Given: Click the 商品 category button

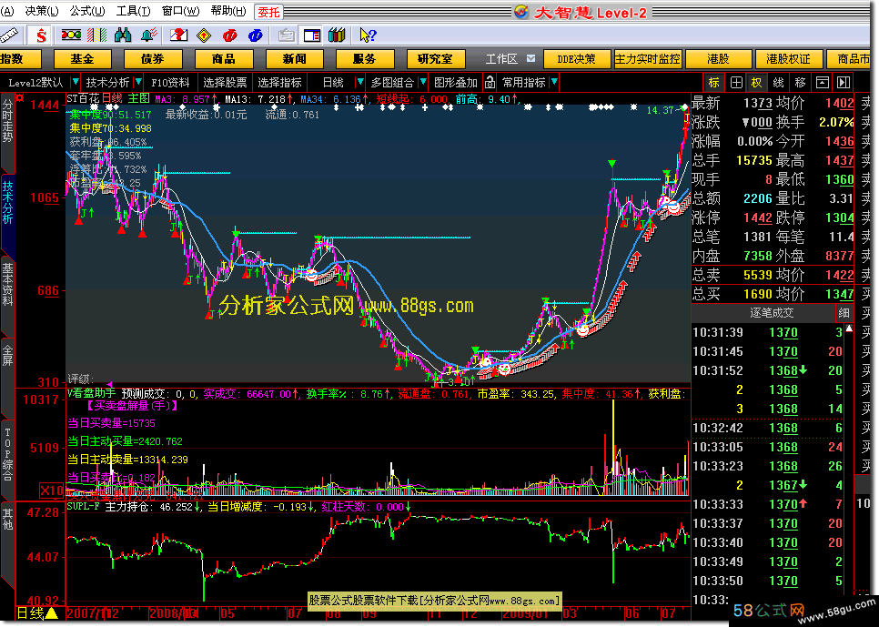Looking at the screenshot, I should [223, 59].
